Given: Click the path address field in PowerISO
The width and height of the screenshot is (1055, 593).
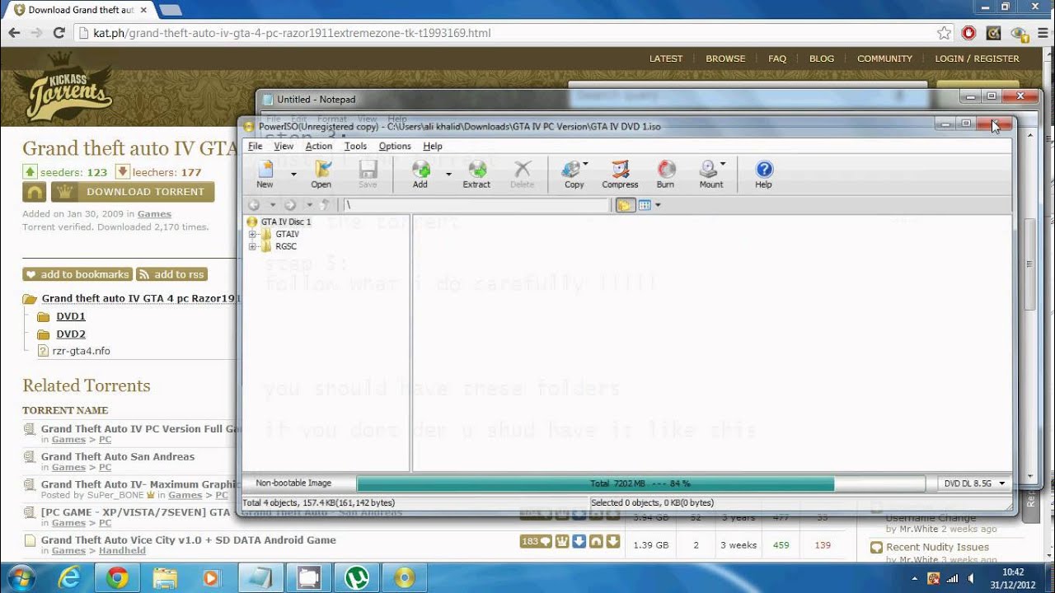Looking at the screenshot, I should pos(476,205).
